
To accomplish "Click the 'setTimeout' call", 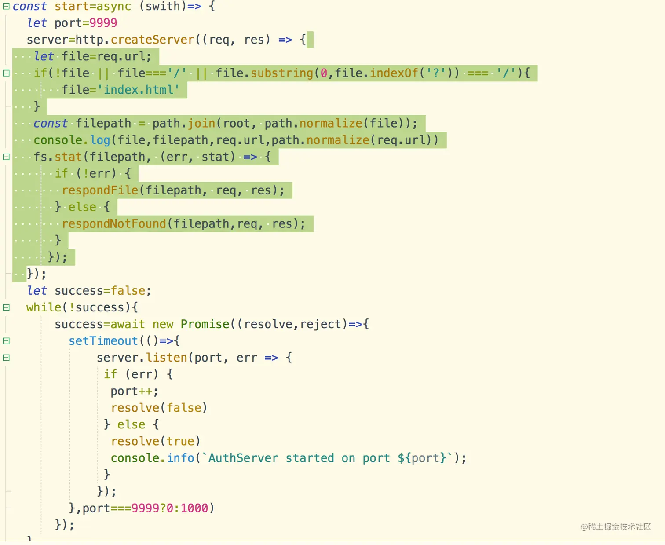I will 103,341.
